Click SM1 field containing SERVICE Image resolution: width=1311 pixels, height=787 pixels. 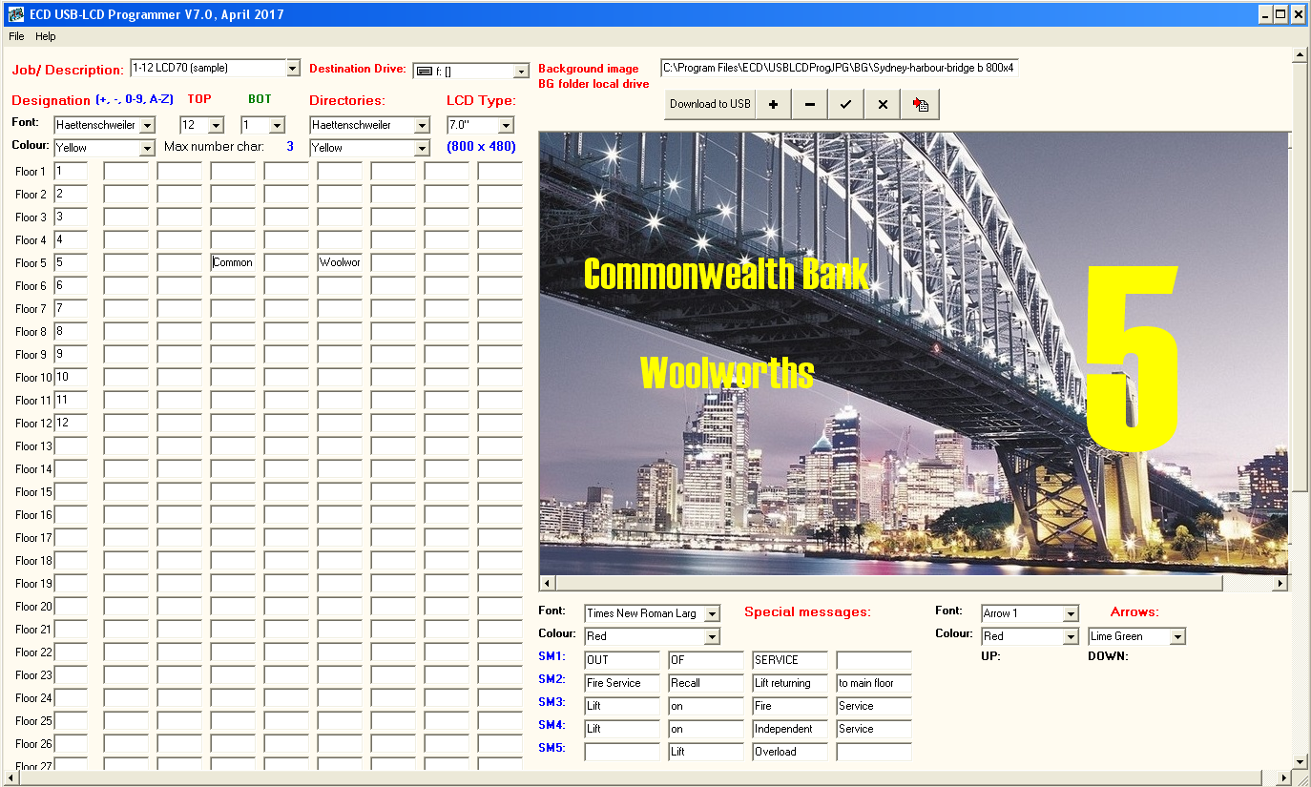coord(790,660)
